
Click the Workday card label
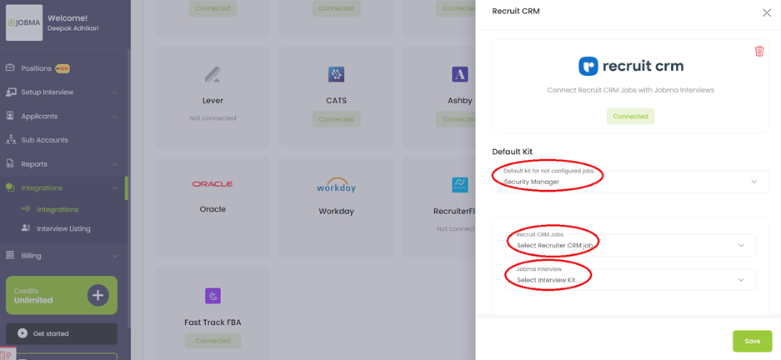336,211
